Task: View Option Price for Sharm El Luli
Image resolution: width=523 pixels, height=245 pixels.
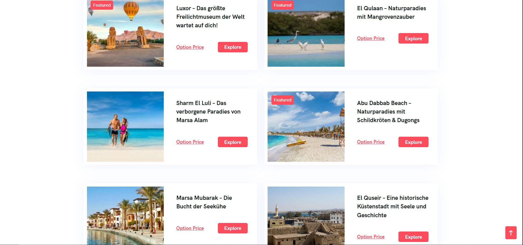Action: [x=190, y=142]
